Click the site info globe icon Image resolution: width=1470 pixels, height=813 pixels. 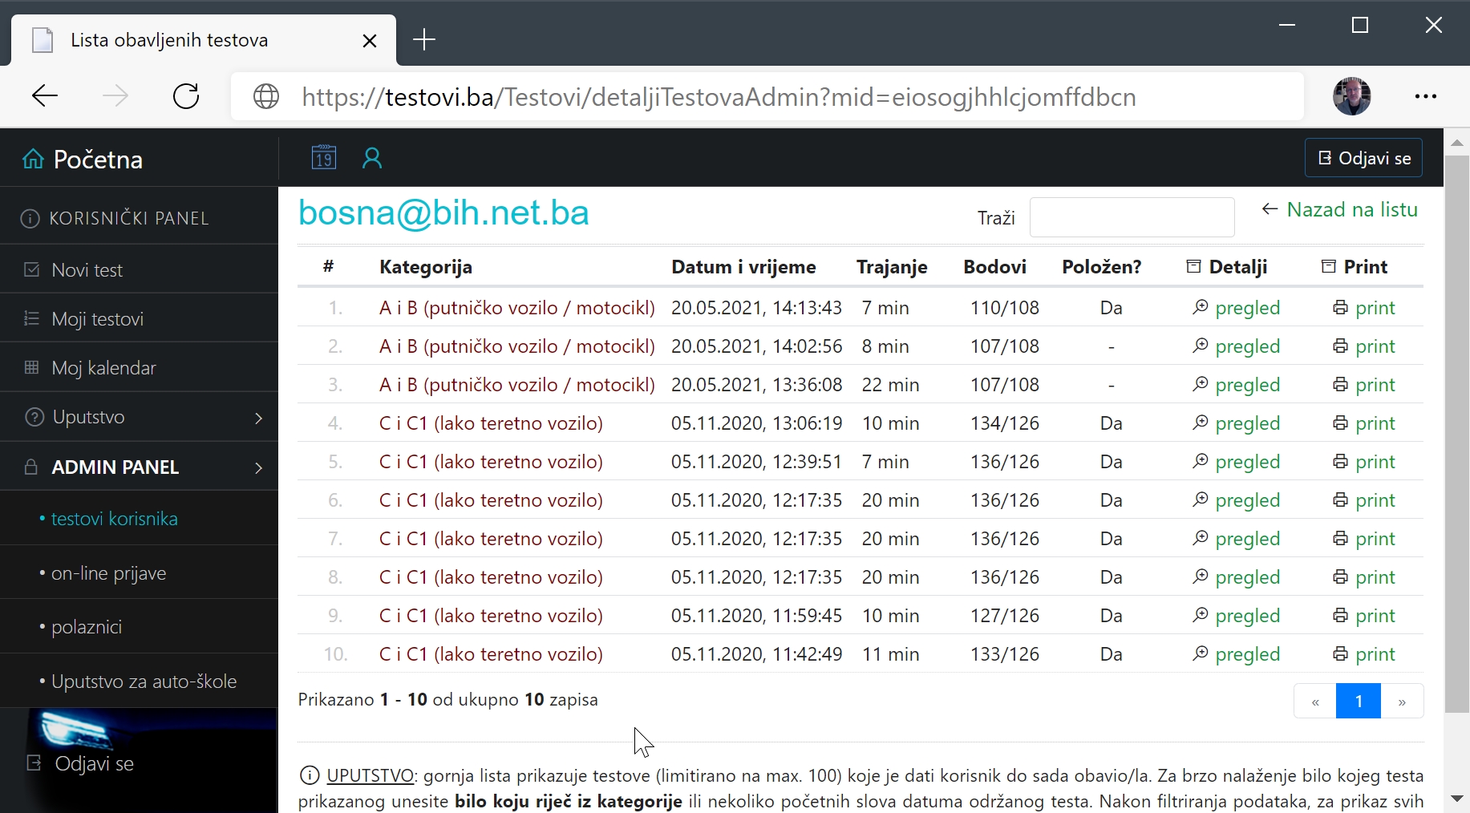(266, 97)
